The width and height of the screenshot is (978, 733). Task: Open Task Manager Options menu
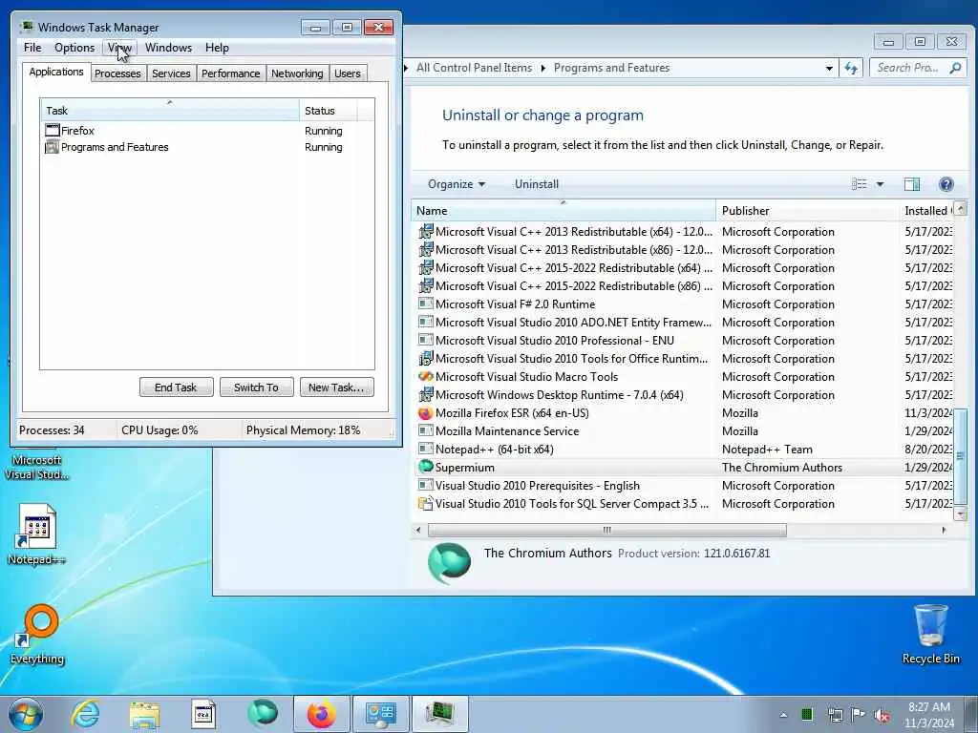[x=74, y=48]
